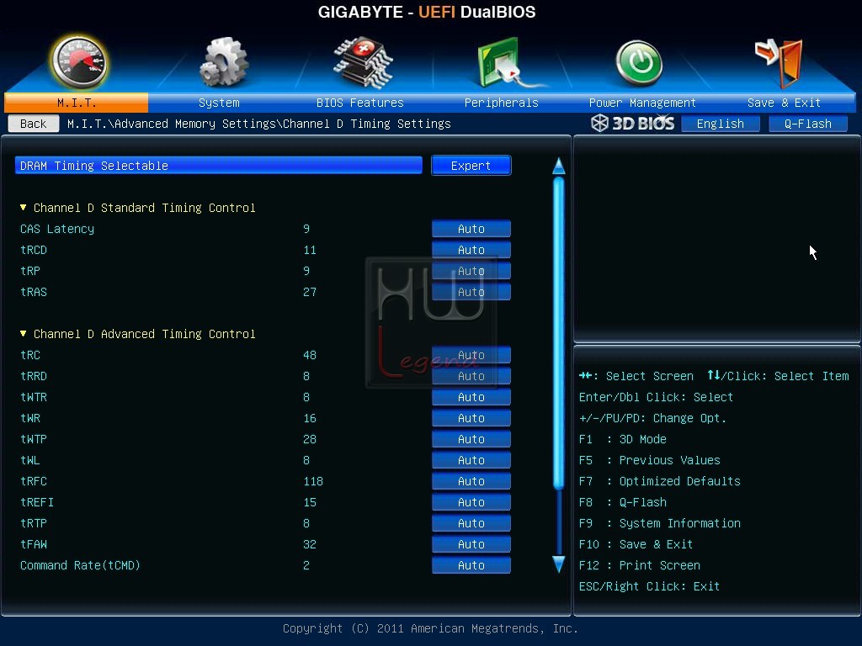Click the Save & Exit door icon

[779, 63]
